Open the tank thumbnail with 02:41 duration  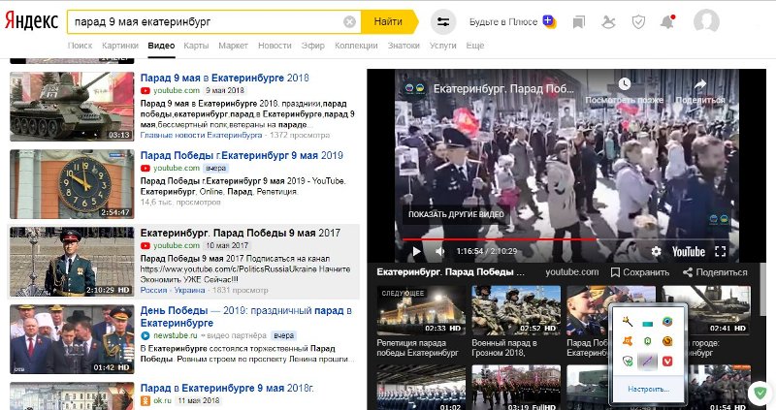(x=706, y=310)
